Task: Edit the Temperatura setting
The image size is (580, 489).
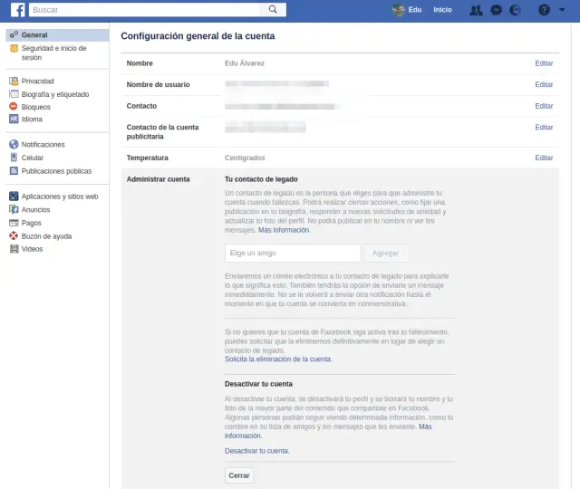Action: (x=544, y=158)
